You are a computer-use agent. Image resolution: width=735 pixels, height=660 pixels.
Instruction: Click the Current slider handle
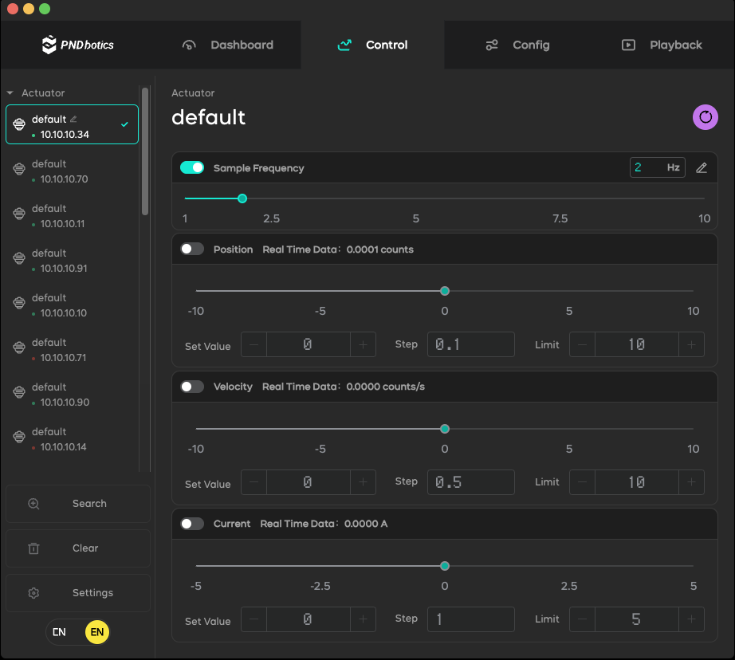click(x=445, y=566)
